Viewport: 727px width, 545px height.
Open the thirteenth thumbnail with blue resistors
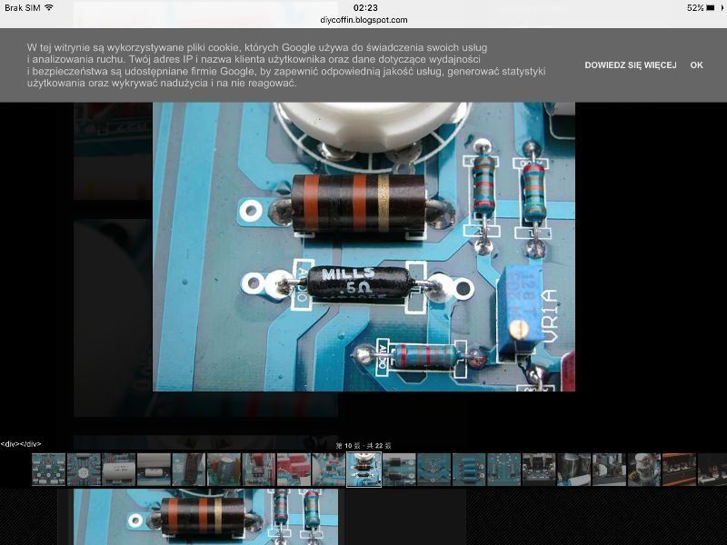(x=469, y=470)
